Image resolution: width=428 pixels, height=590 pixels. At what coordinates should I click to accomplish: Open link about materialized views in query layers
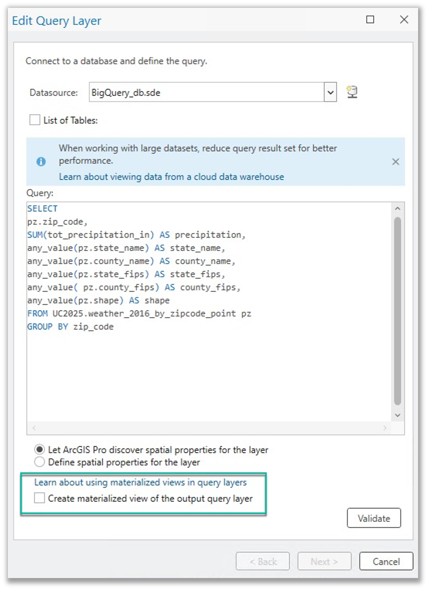(x=140, y=482)
